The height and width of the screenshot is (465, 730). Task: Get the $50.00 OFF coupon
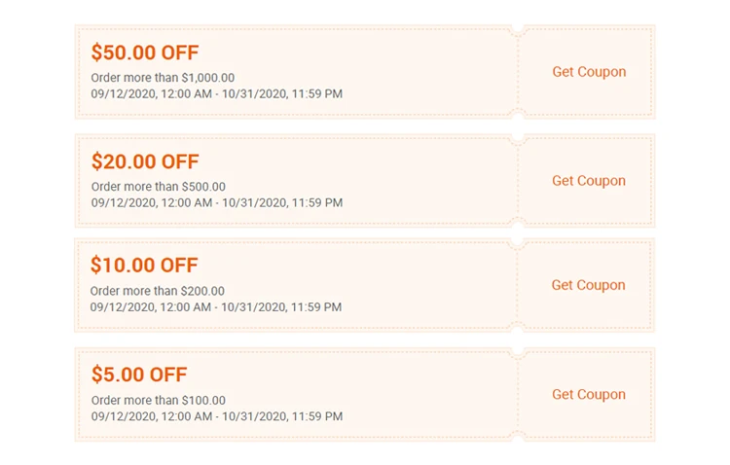[589, 72]
